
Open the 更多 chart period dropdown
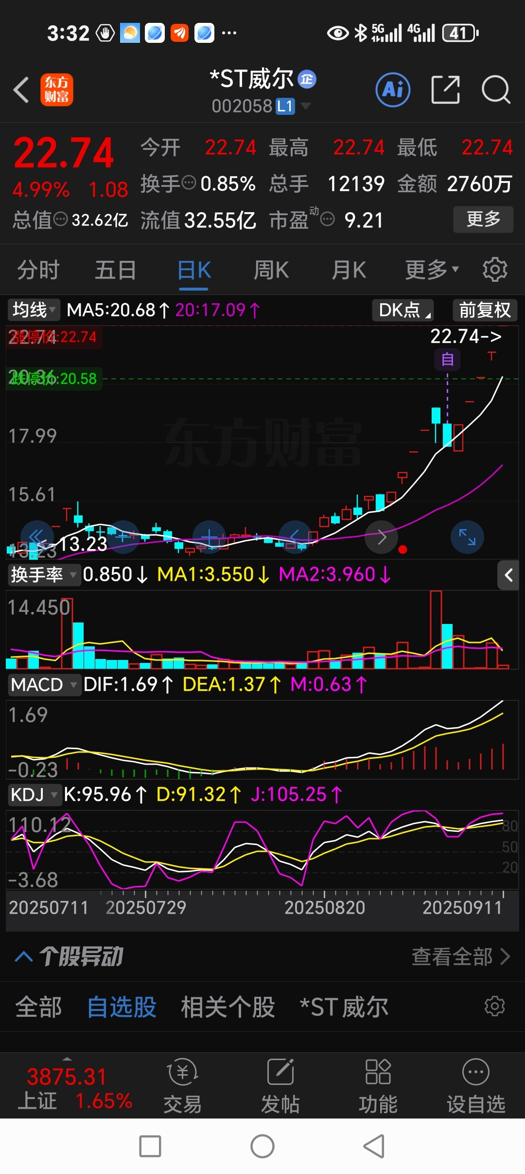(432, 270)
